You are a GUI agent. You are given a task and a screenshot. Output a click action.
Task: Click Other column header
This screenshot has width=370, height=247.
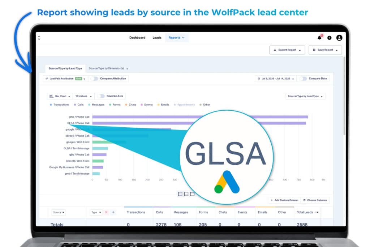282,212
